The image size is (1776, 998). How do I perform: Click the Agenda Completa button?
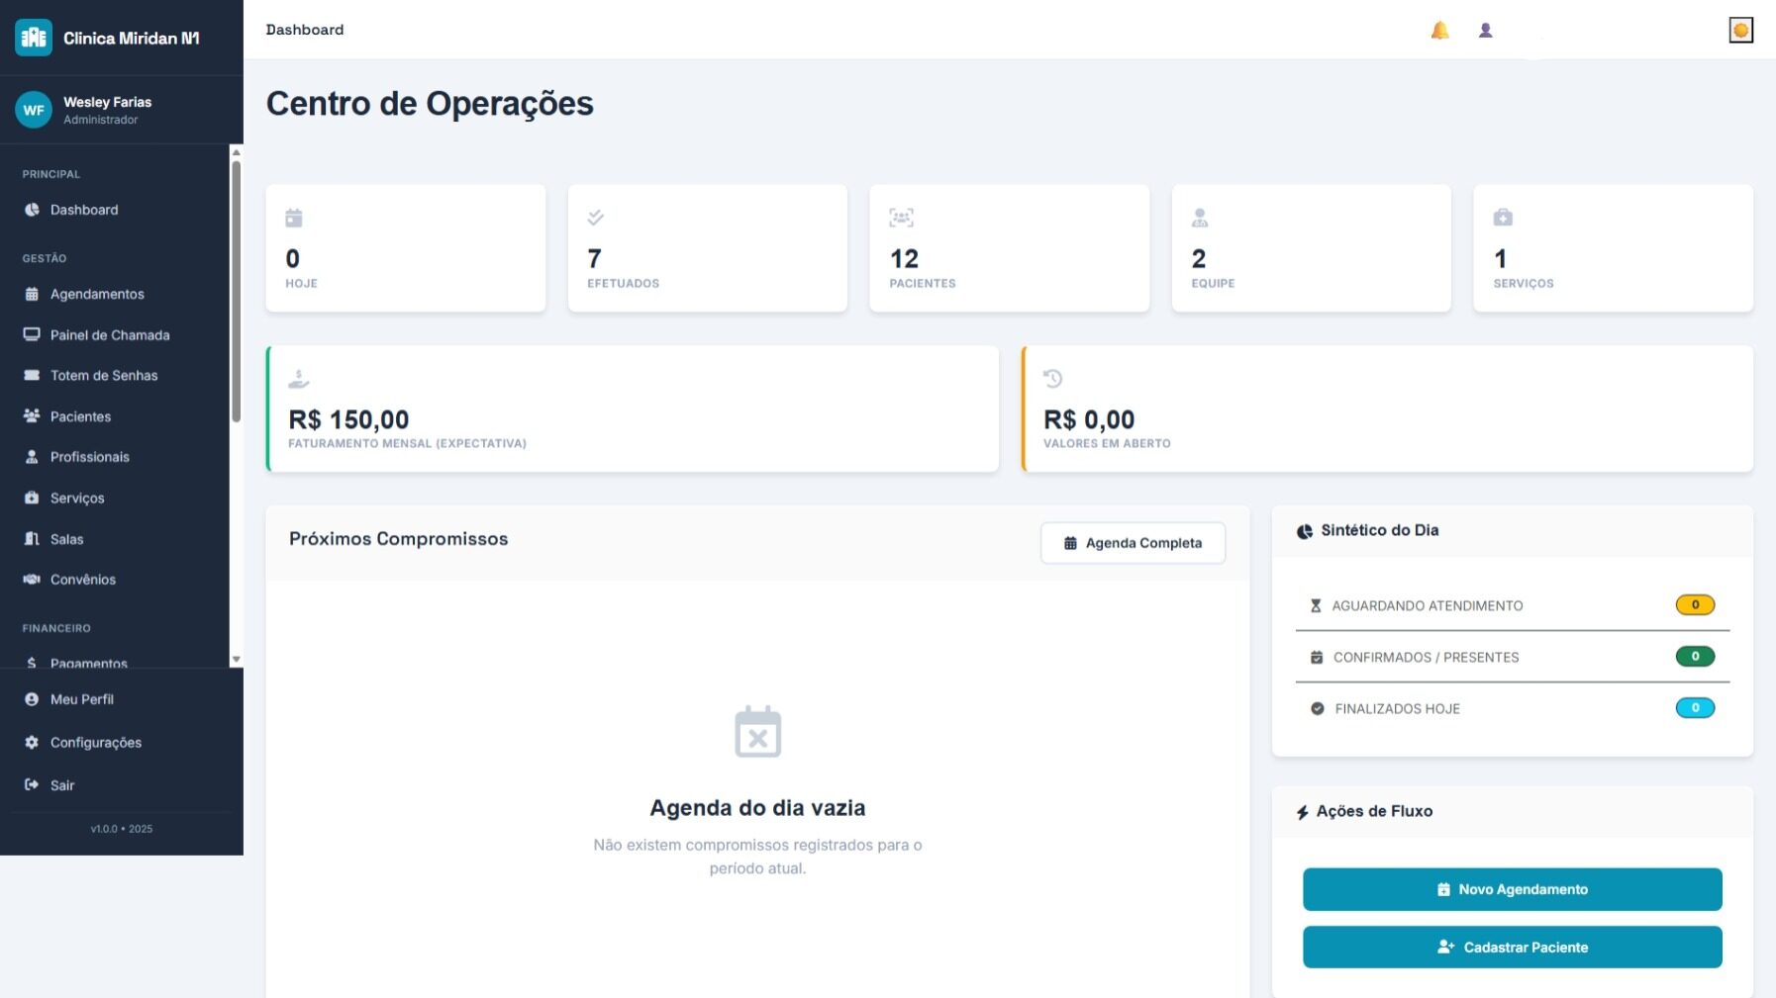click(1133, 543)
